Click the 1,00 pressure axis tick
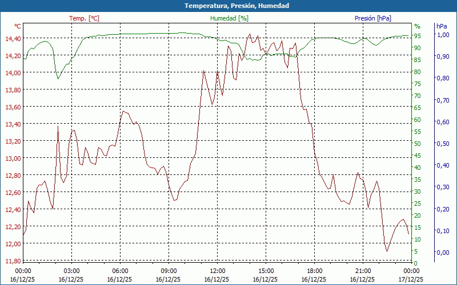This screenshot has width=457, height=285. (443, 35)
